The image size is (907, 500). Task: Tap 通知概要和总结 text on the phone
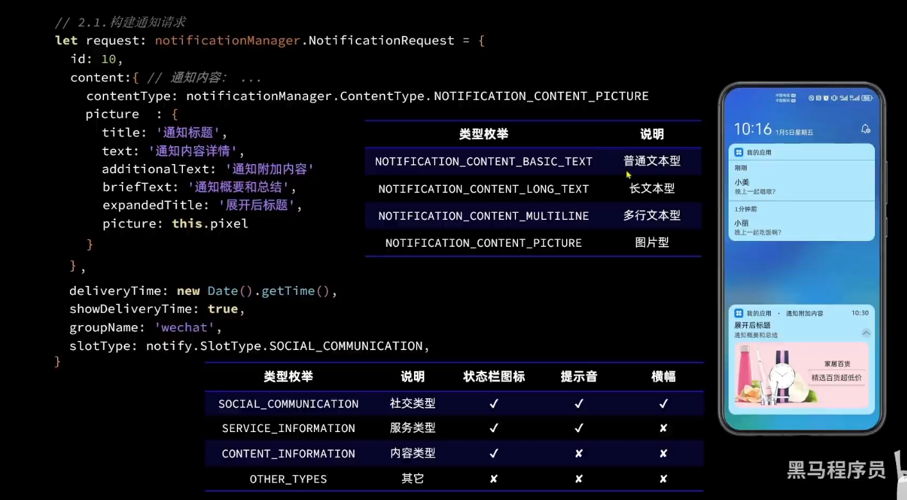(x=756, y=335)
